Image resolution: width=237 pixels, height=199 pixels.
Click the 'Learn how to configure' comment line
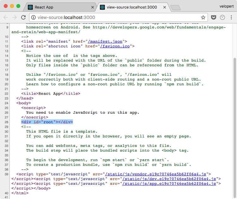click(x=115, y=84)
